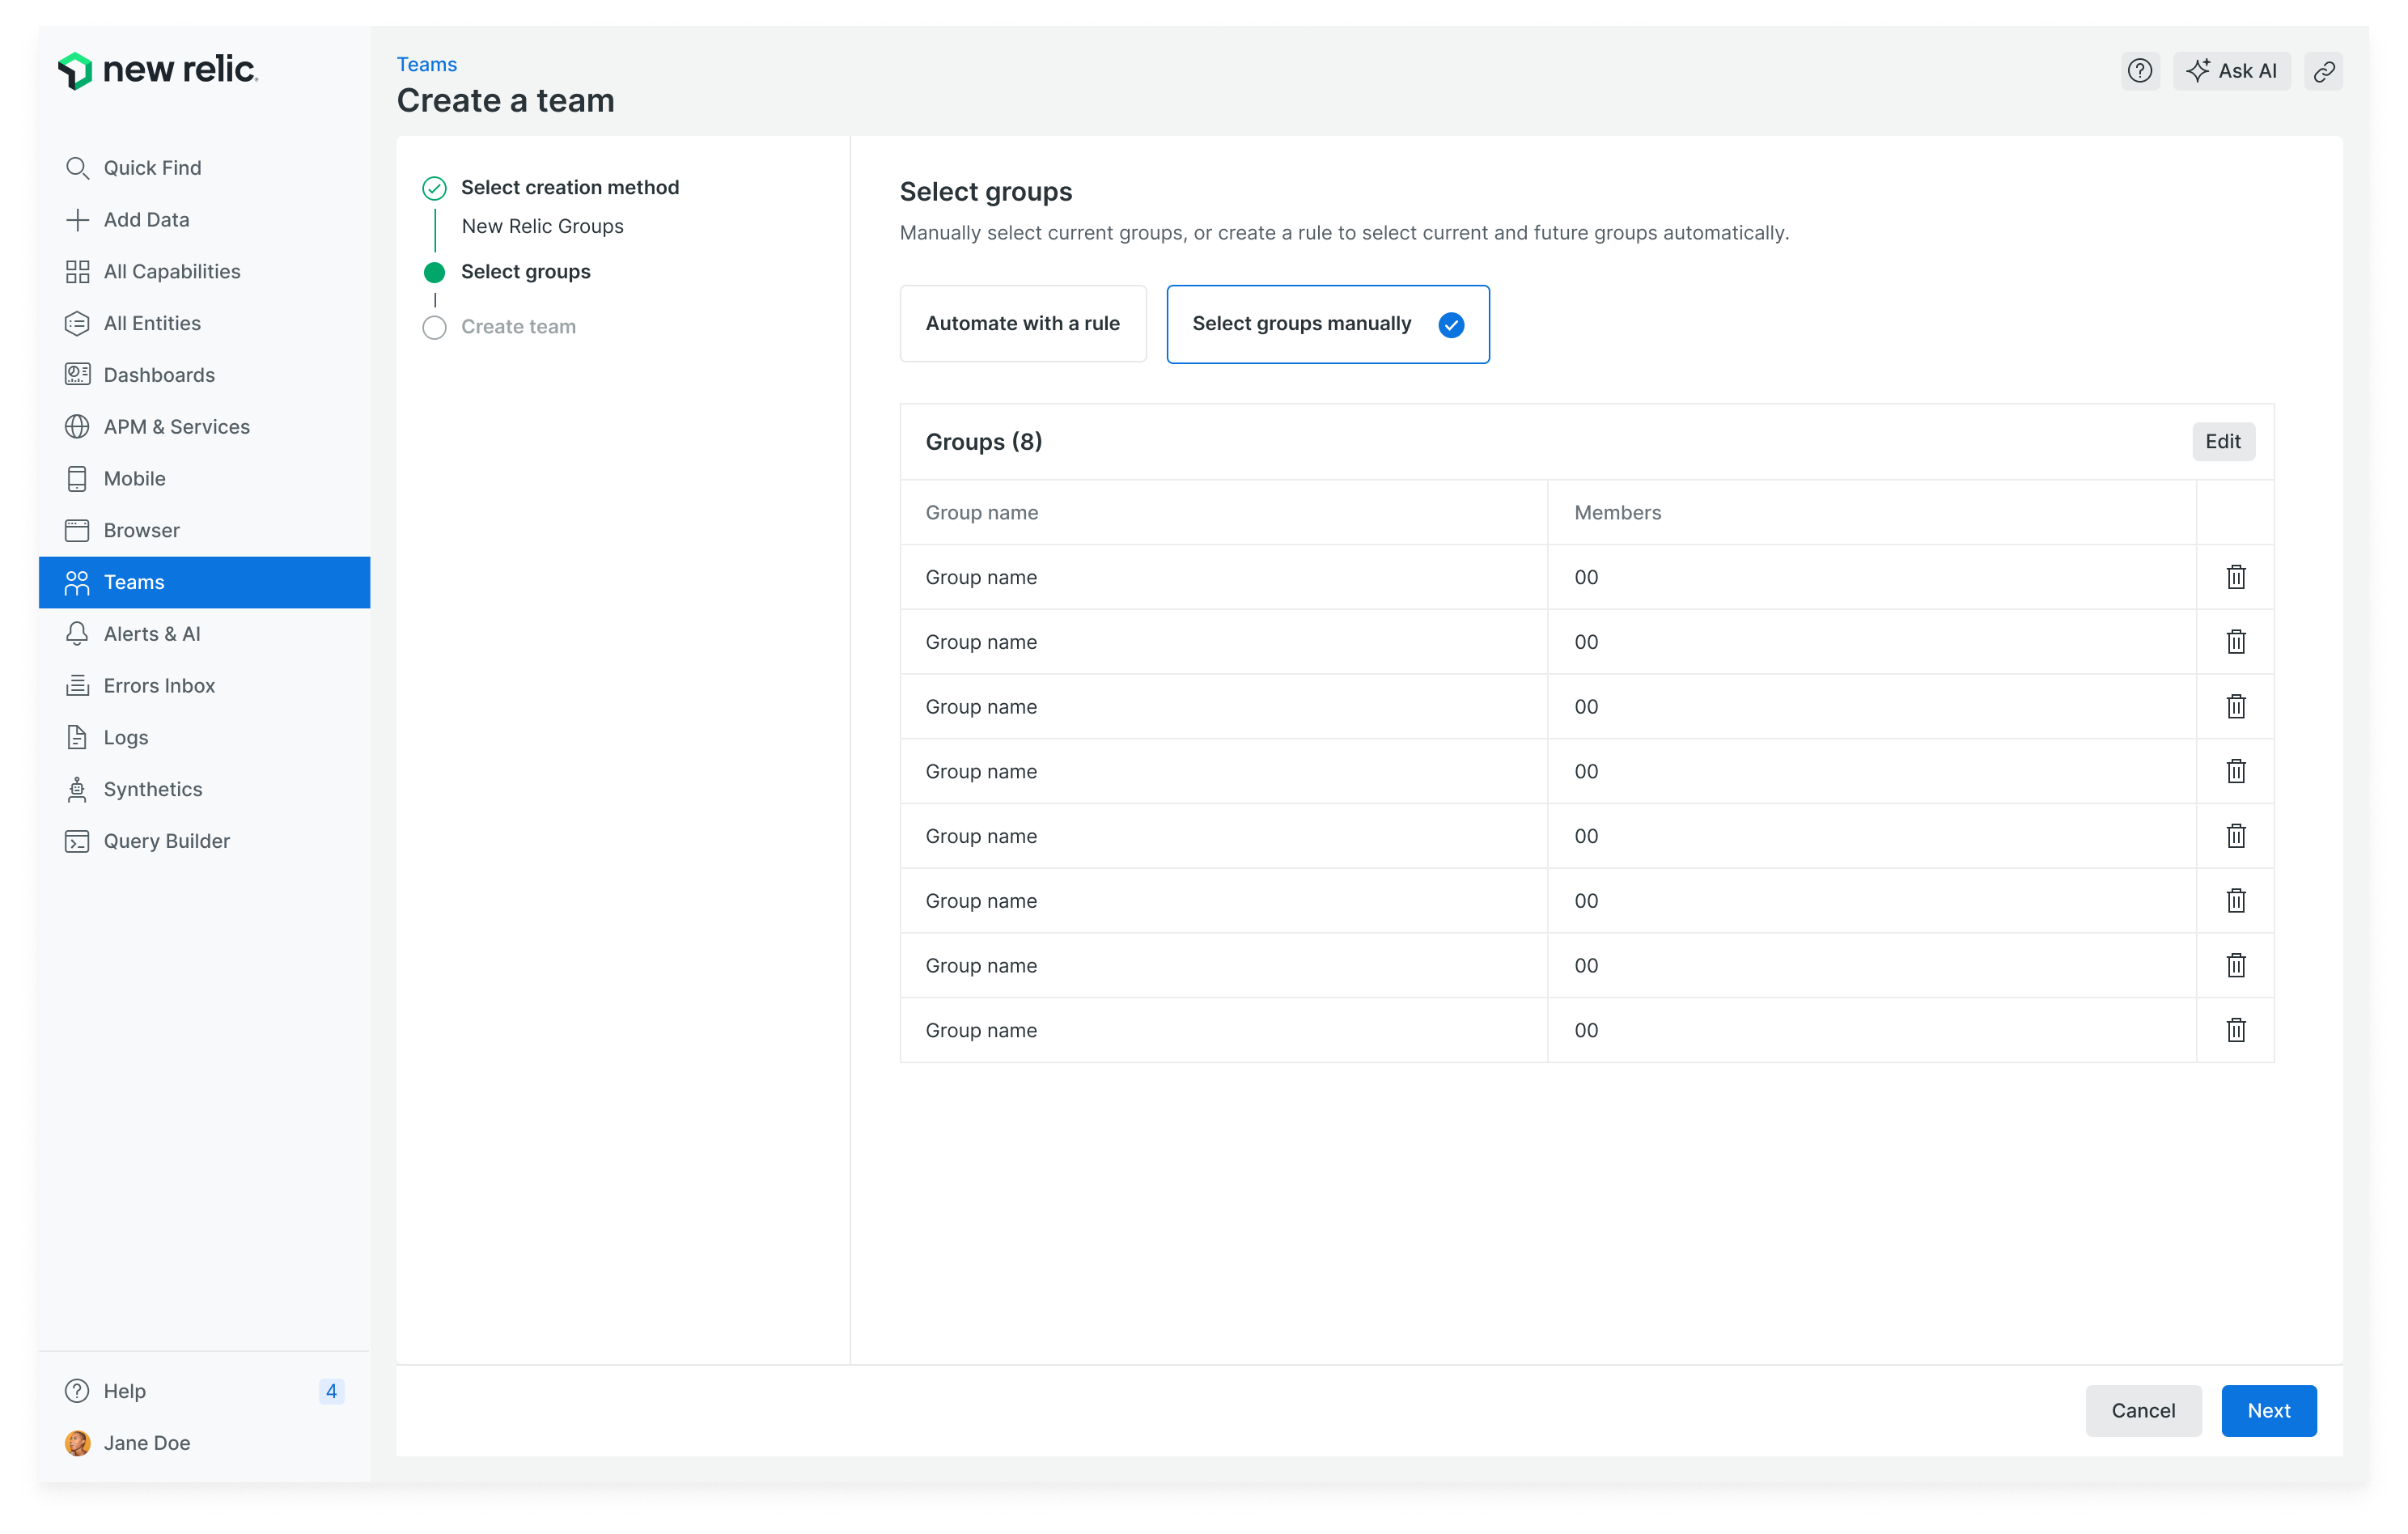The width and height of the screenshot is (2408, 1534).
Task: Click the help question mark icon in header
Action: [2139, 71]
